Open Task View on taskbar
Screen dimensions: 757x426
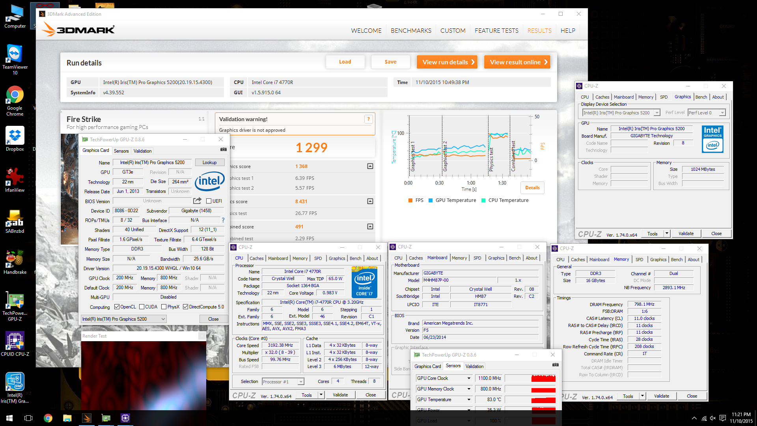28,418
